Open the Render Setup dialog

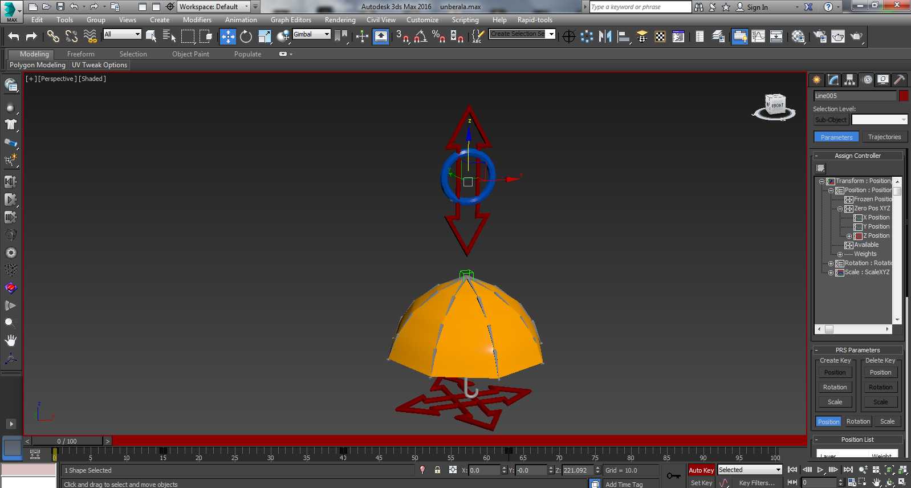tap(820, 36)
